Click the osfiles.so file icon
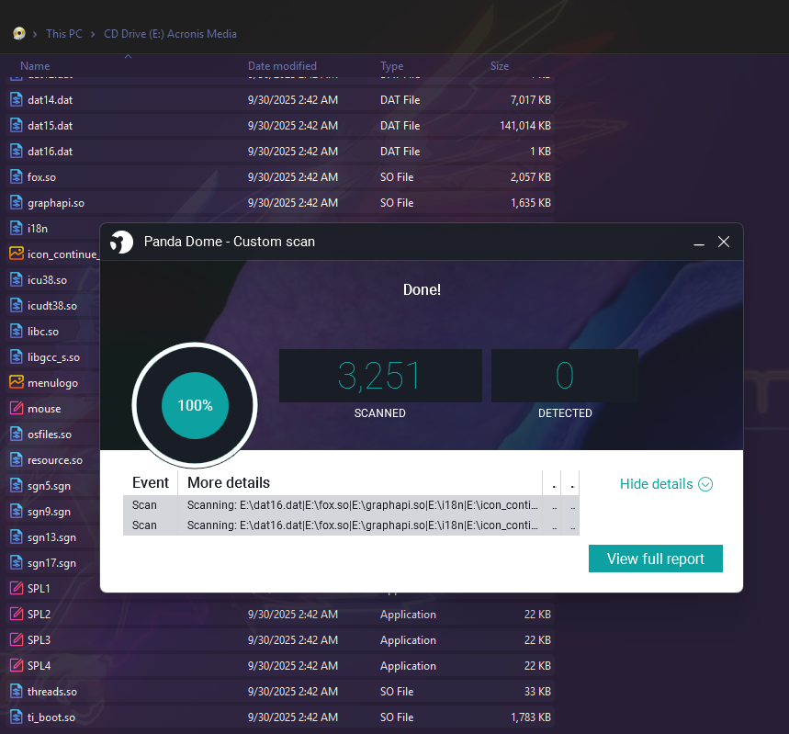The height and width of the screenshot is (734, 789). [17, 434]
